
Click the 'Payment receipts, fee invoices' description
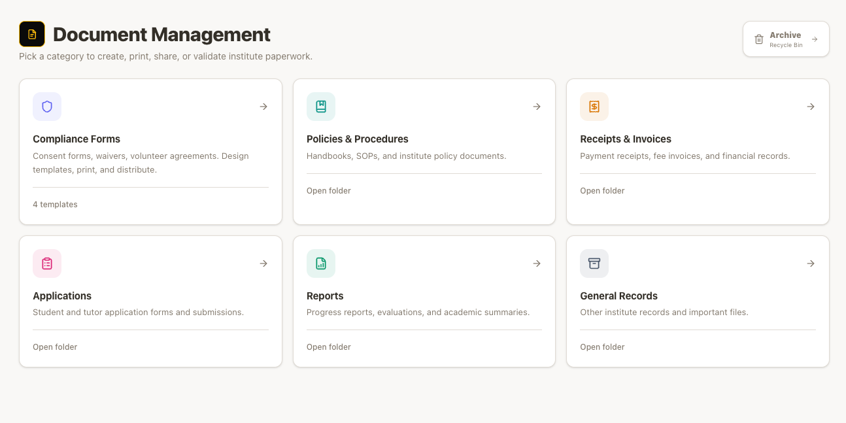(x=685, y=156)
